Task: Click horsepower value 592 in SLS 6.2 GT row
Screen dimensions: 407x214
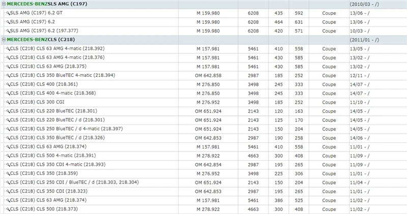Action: point(299,13)
